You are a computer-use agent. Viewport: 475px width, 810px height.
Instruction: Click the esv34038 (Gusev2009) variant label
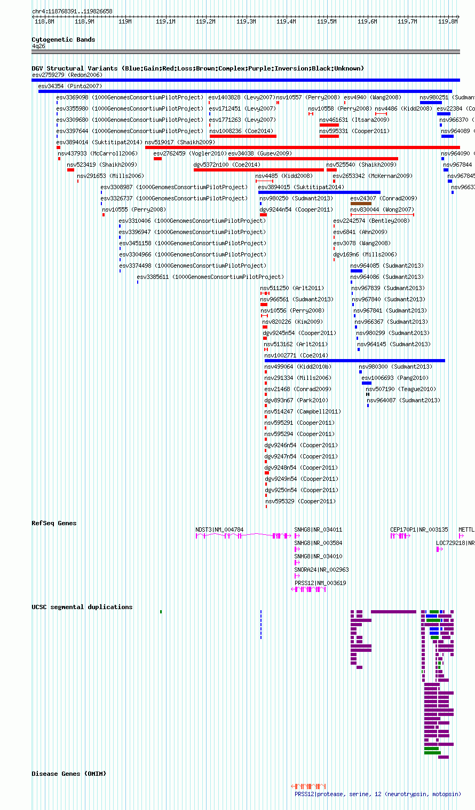[x=260, y=153]
